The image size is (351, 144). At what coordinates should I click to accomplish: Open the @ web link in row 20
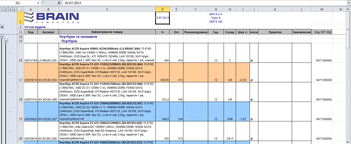pos(251,139)
